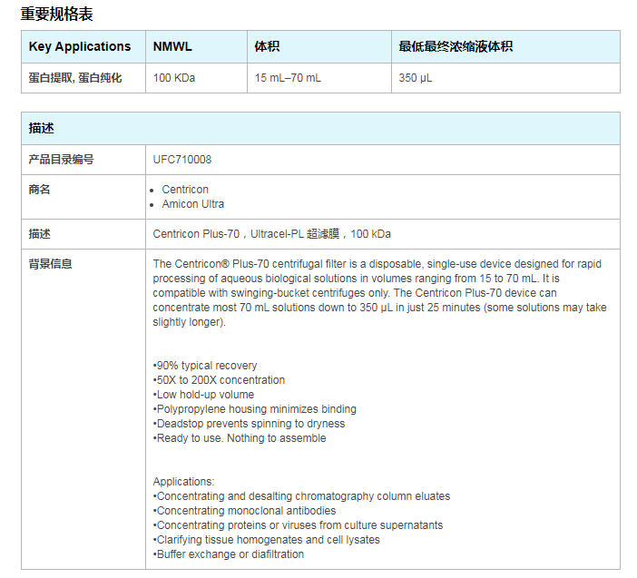Click the Centricon Plus-70, Ultracel-PL description text
637x578 pixels.
[272, 234]
